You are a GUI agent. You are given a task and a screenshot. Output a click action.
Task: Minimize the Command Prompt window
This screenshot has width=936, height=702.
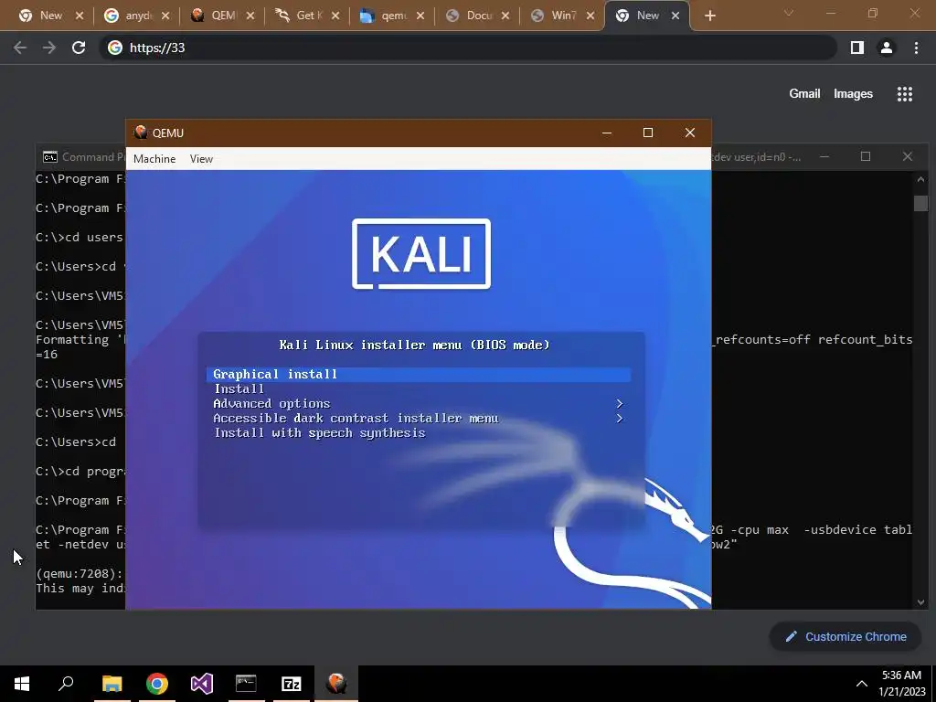pyautogui.click(x=824, y=157)
